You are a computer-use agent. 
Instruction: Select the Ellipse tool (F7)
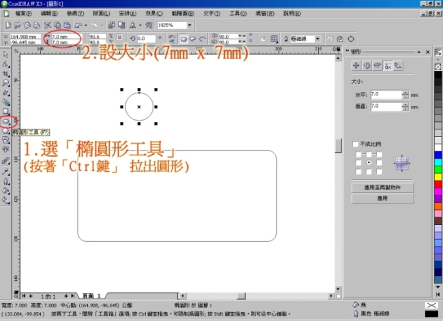(5, 121)
